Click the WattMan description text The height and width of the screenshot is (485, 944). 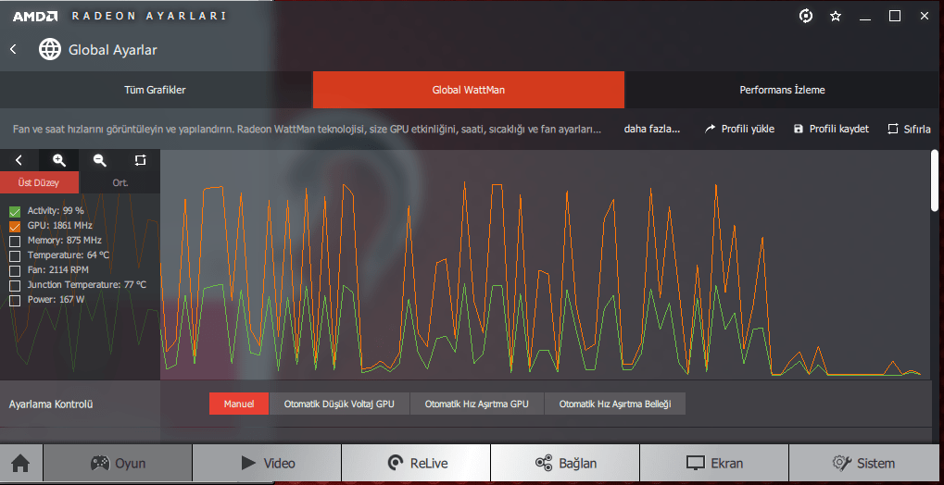[x=307, y=129]
